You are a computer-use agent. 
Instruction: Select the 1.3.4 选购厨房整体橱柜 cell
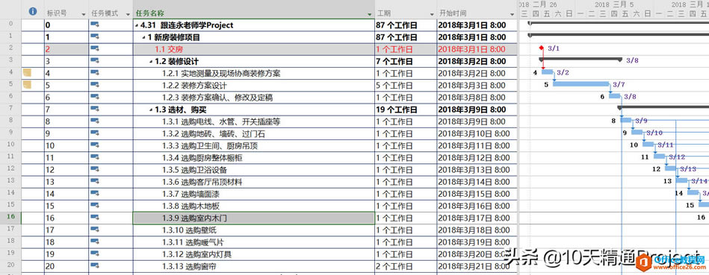[254, 158]
